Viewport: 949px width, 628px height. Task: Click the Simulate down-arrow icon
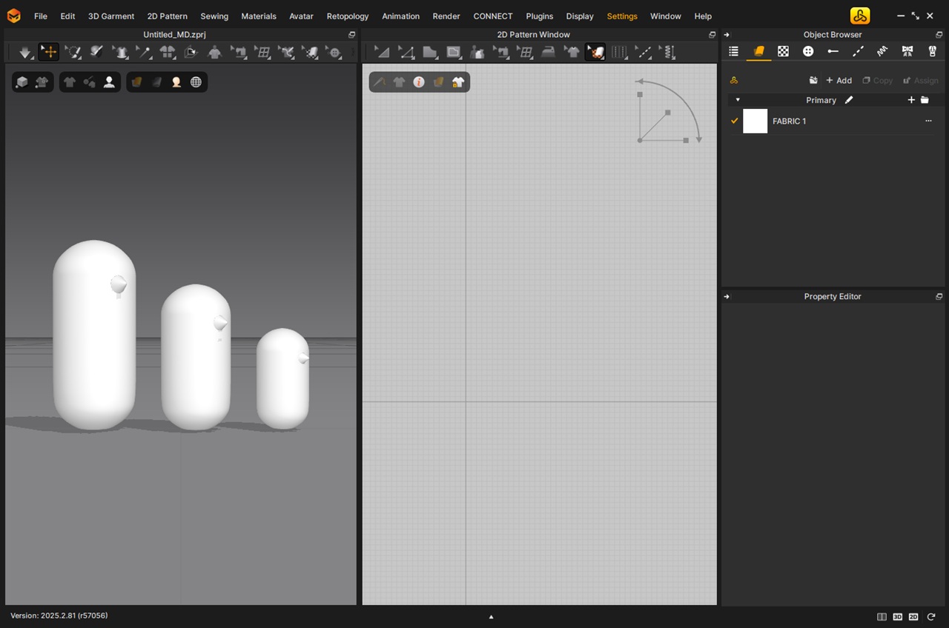click(25, 52)
